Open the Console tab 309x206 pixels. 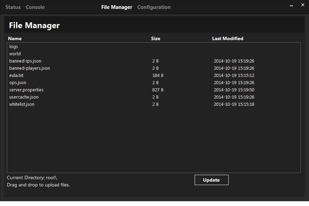pyautogui.click(x=35, y=7)
